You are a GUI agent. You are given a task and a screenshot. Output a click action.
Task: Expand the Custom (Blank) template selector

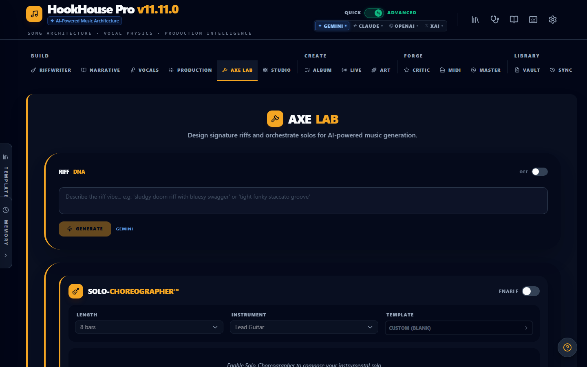tap(459, 327)
